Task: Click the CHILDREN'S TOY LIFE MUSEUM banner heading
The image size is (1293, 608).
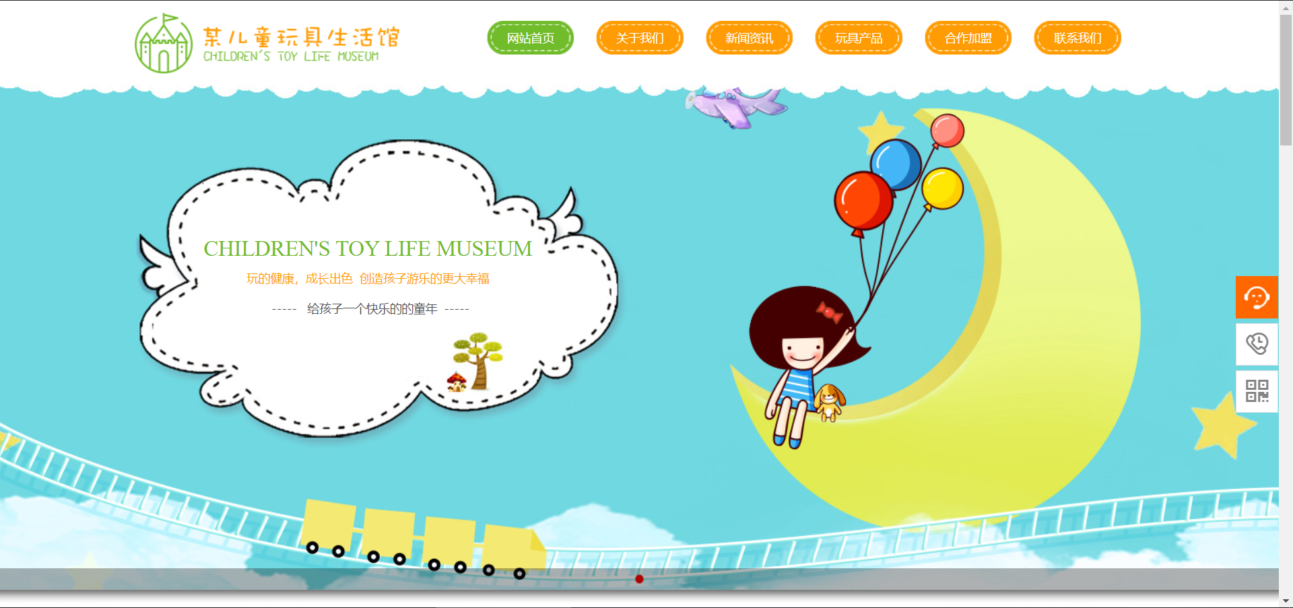Action: [368, 248]
